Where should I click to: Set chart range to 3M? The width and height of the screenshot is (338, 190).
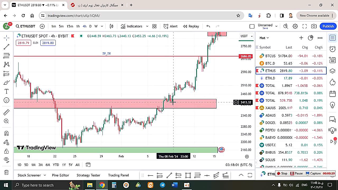pos(40,165)
